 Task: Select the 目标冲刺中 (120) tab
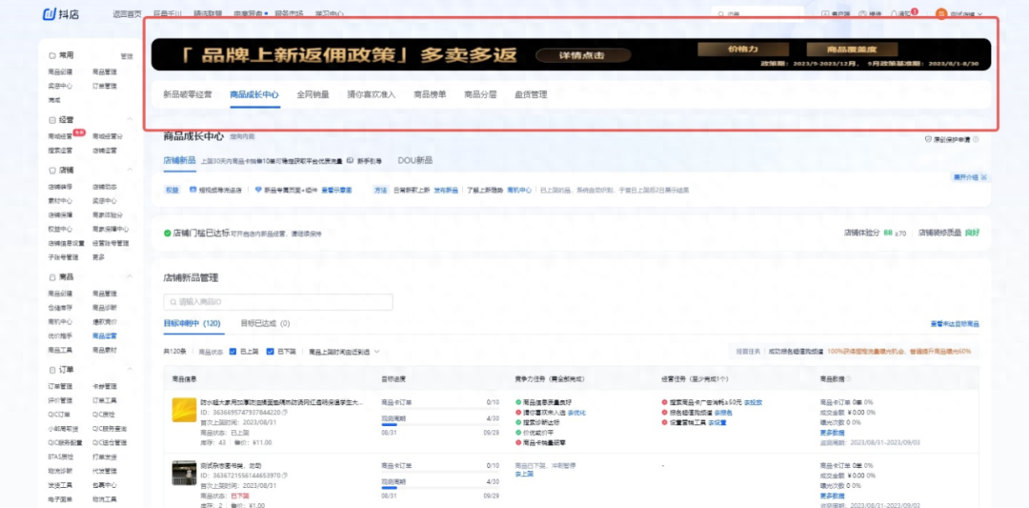coord(192,323)
